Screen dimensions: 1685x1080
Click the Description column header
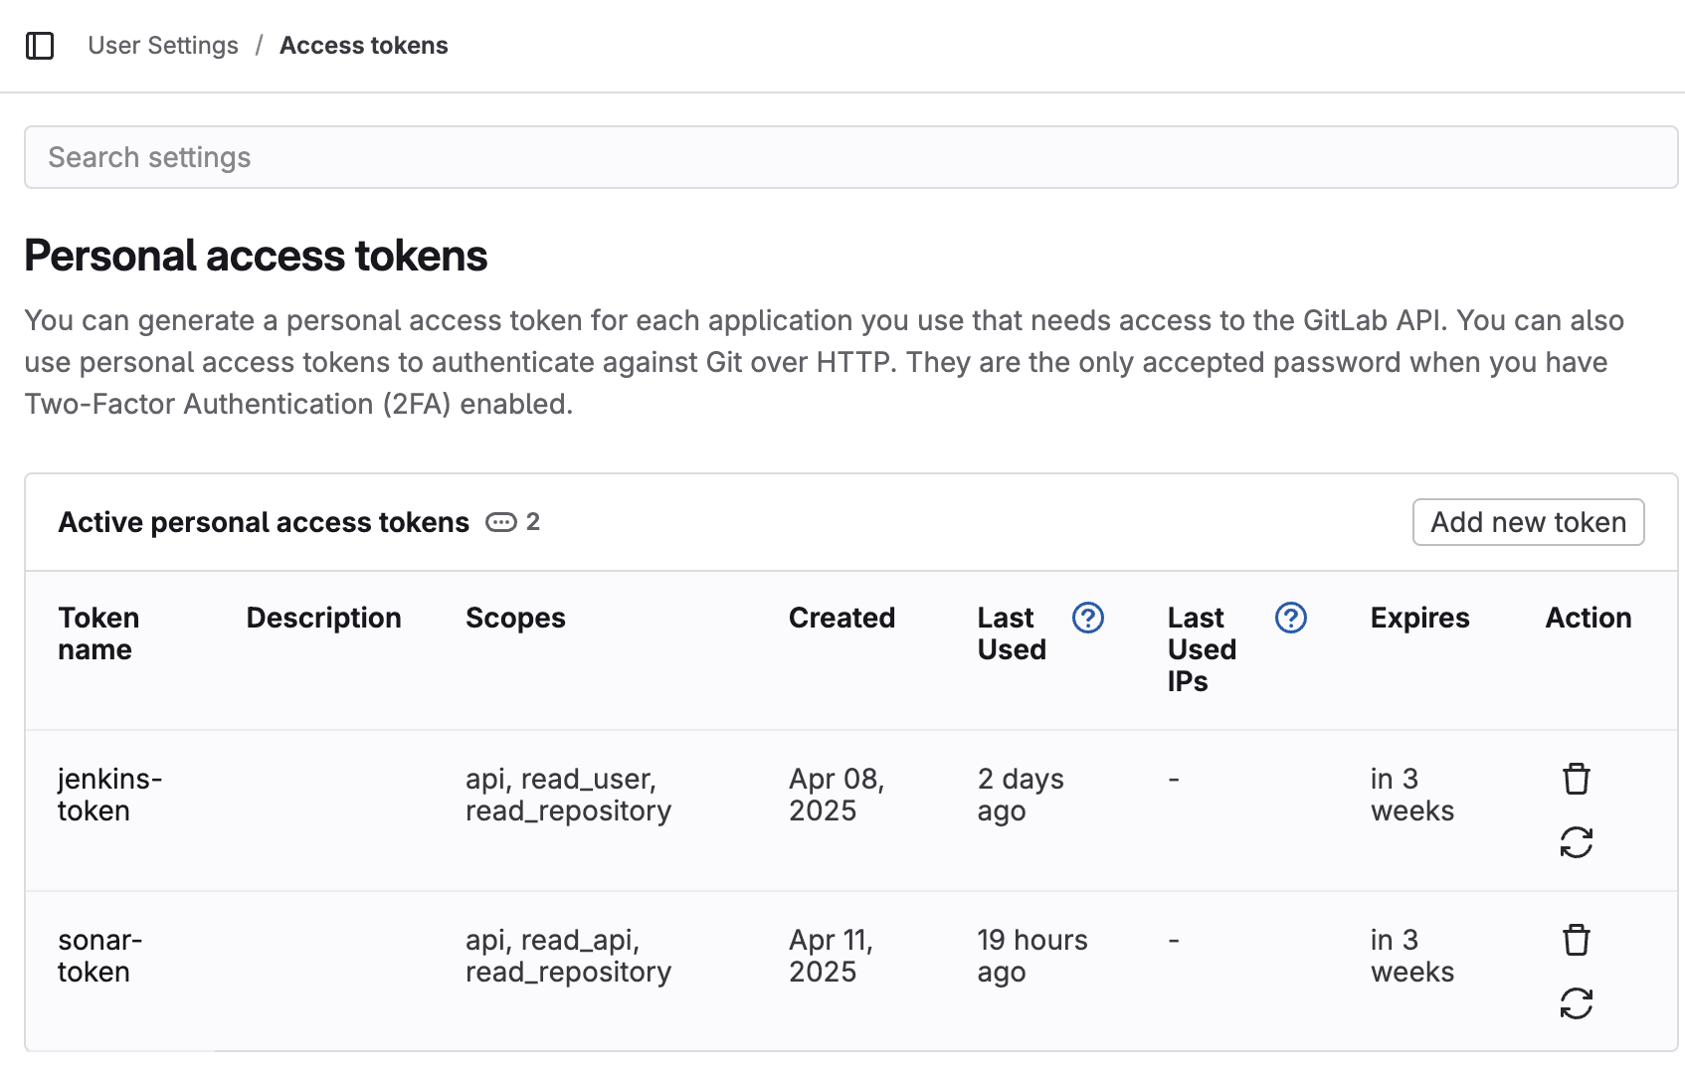(323, 618)
